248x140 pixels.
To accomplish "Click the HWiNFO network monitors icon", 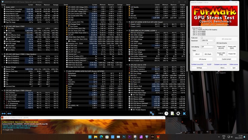I will [152, 113].
